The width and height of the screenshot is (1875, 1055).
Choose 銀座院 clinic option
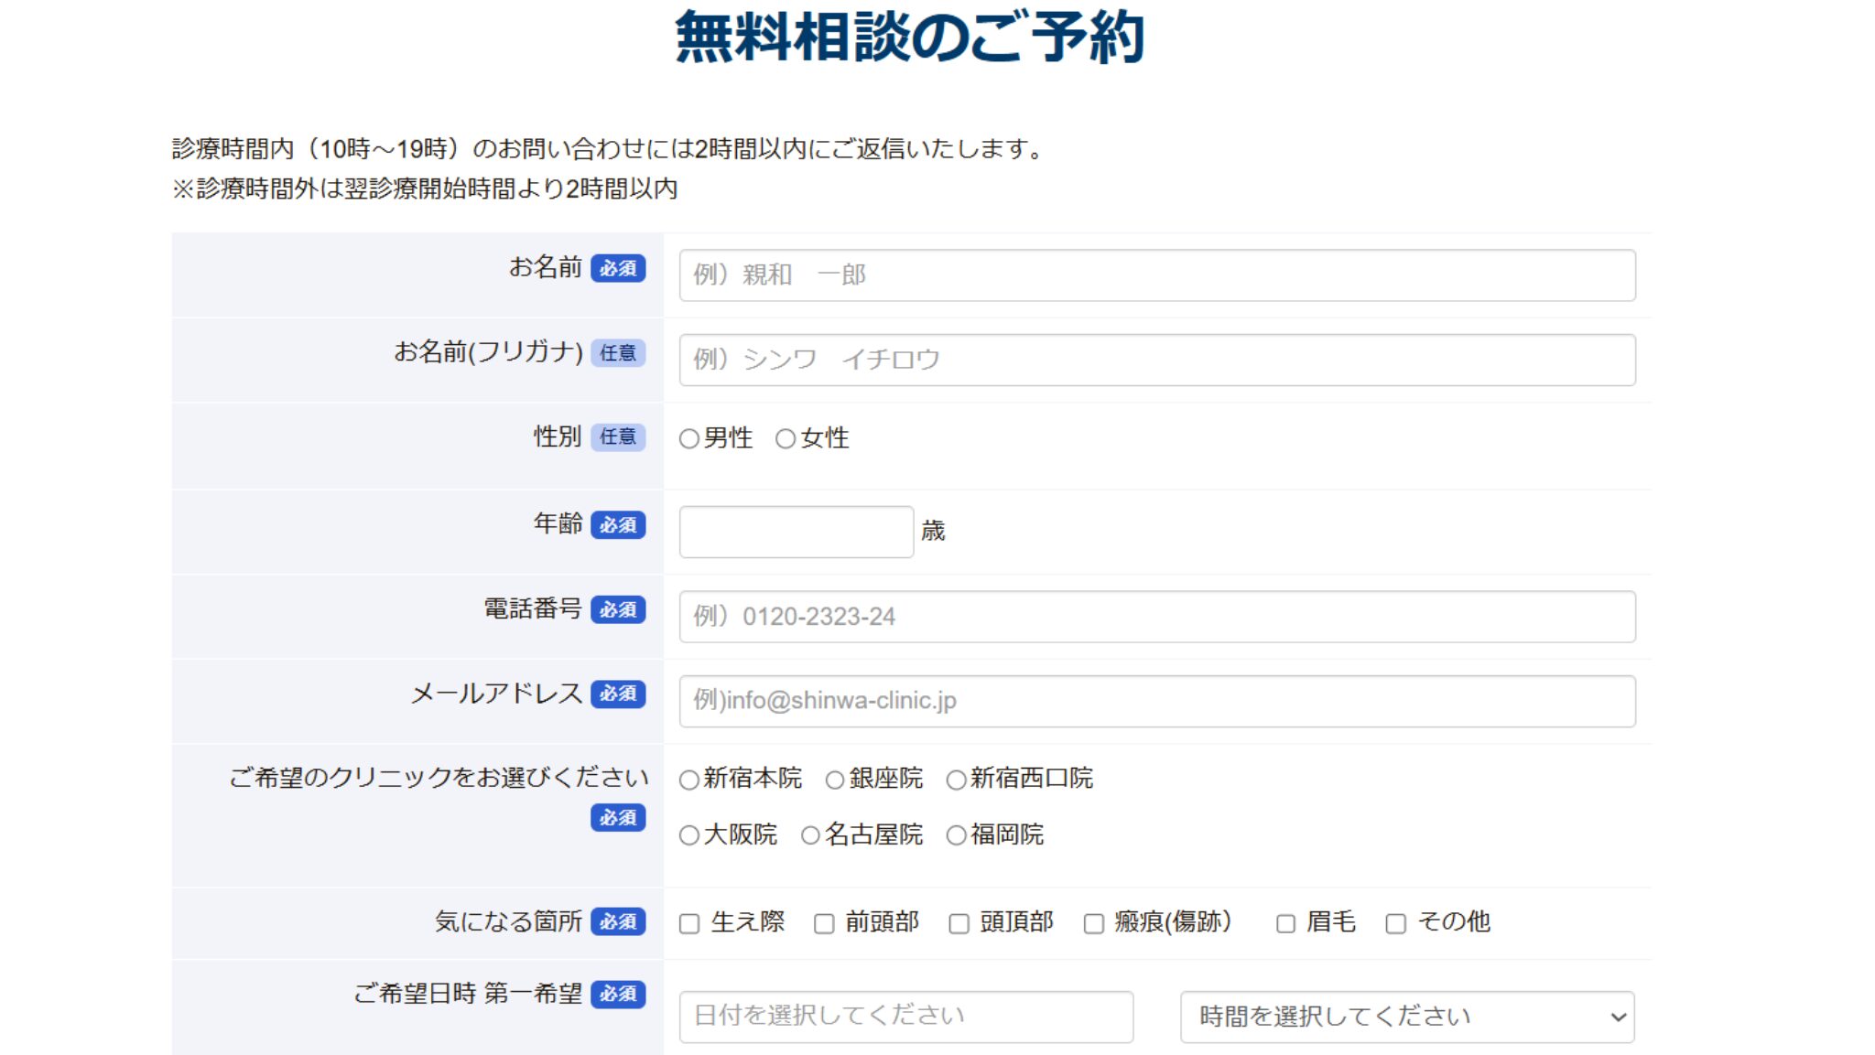(835, 780)
